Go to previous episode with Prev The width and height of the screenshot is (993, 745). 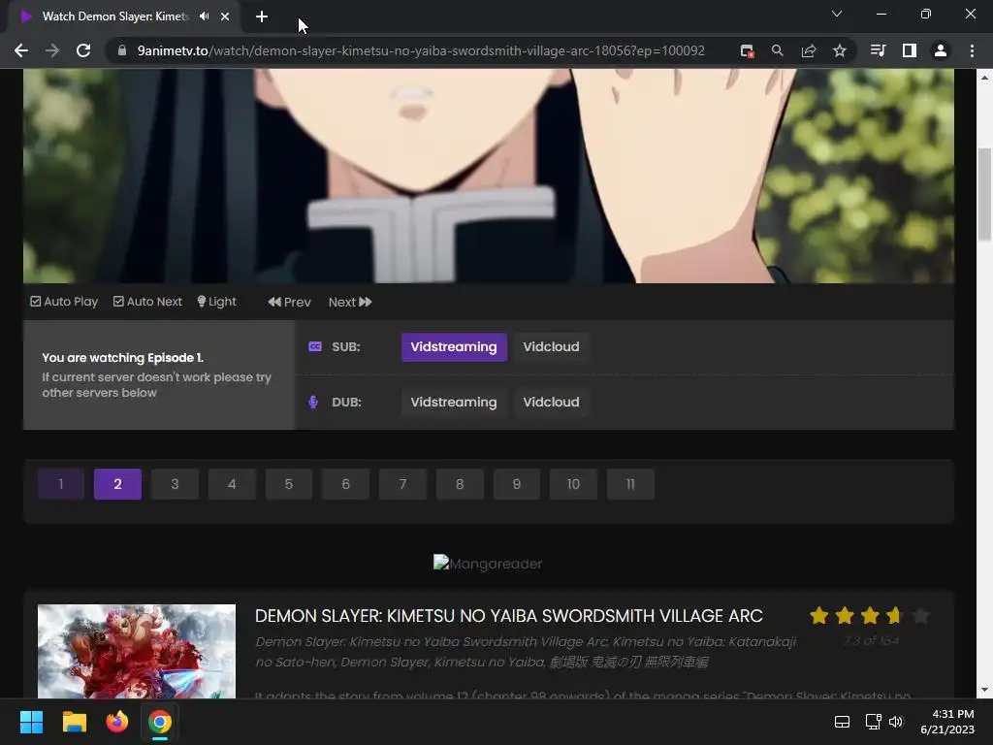[289, 303]
